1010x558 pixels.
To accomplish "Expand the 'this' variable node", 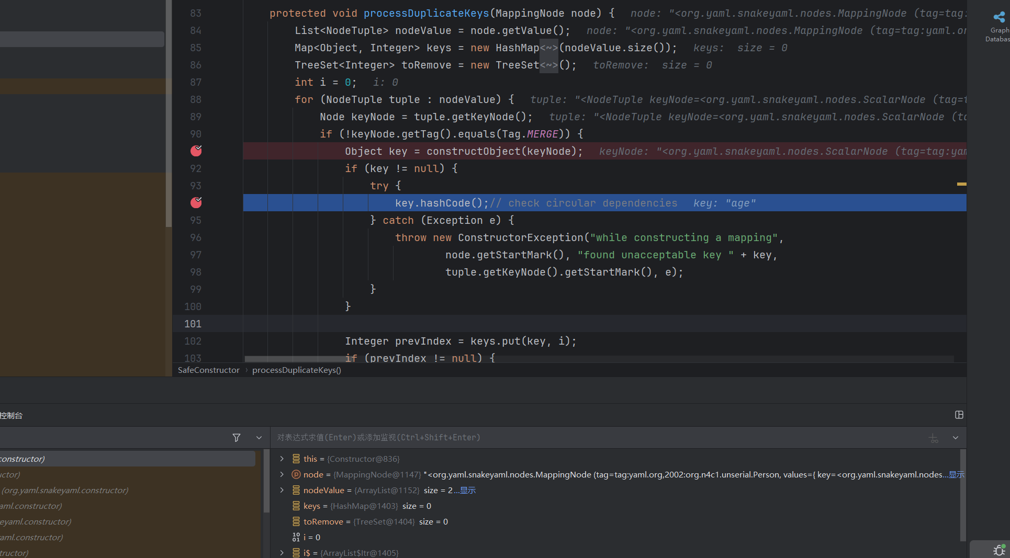I will (282, 459).
